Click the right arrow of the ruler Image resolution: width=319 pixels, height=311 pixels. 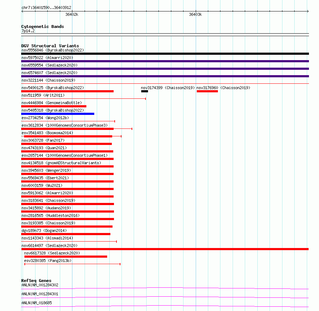(308, 11)
